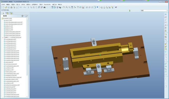
Task: Open the 窗口(W) menu
Action: tap(55, 5)
